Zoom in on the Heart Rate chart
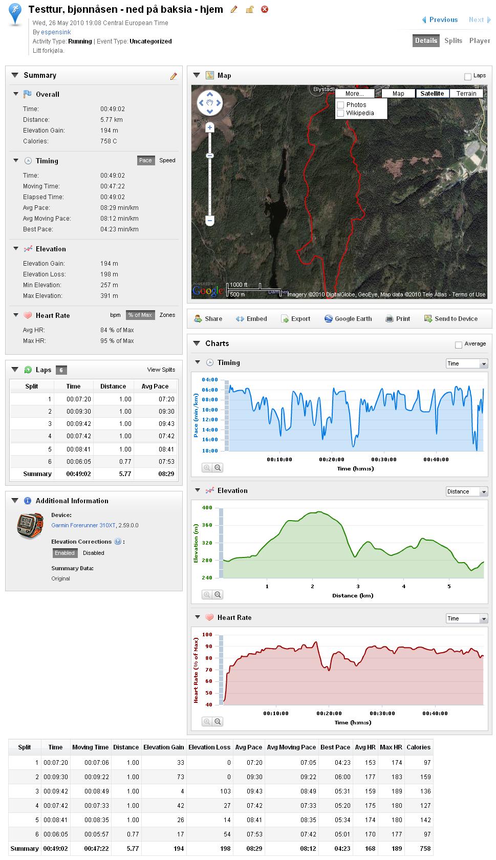 pyautogui.click(x=207, y=721)
